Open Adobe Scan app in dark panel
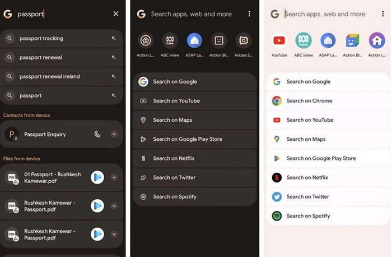The width and height of the screenshot is (392, 257). pyautogui.click(x=244, y=45)
